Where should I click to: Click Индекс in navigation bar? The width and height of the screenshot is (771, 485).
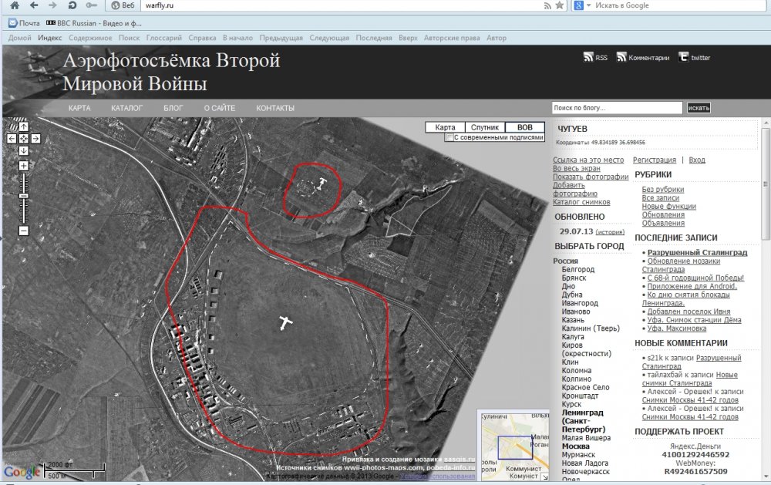(x=49, y=38)
